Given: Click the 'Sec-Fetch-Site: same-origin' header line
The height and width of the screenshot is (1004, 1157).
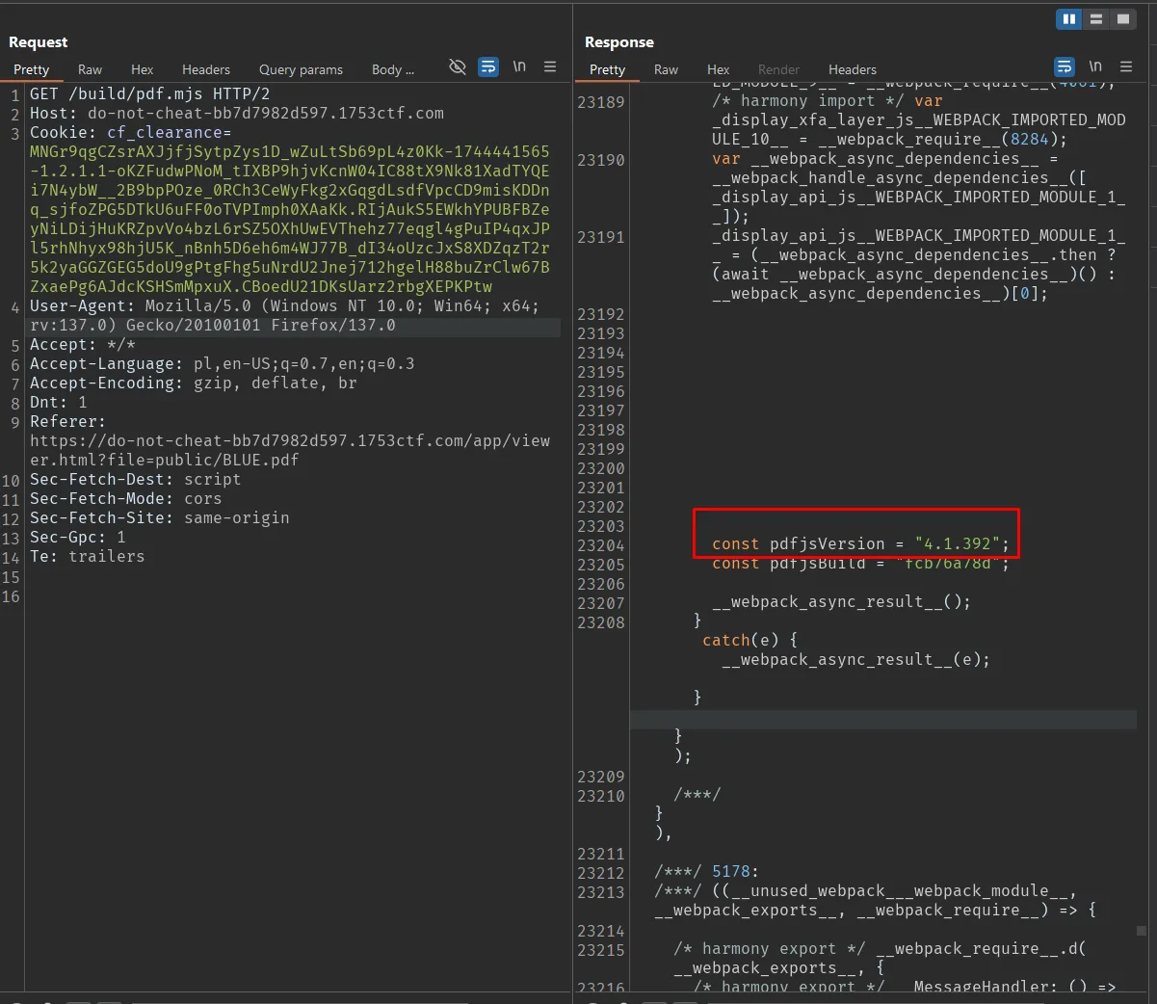Looking at the screenshot, I should tap(160, 518).
